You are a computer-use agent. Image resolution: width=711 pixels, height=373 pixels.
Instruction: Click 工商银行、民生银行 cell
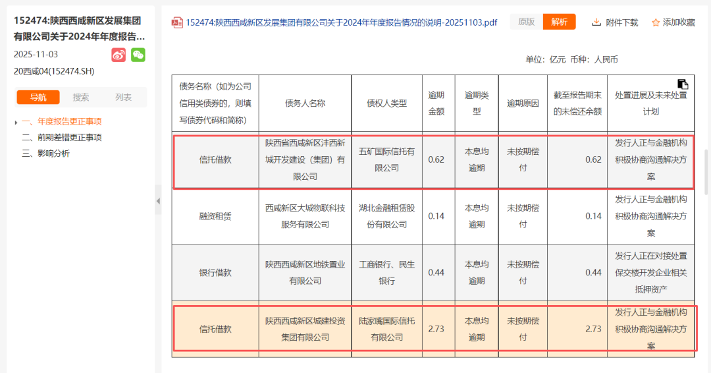point(387,273)
